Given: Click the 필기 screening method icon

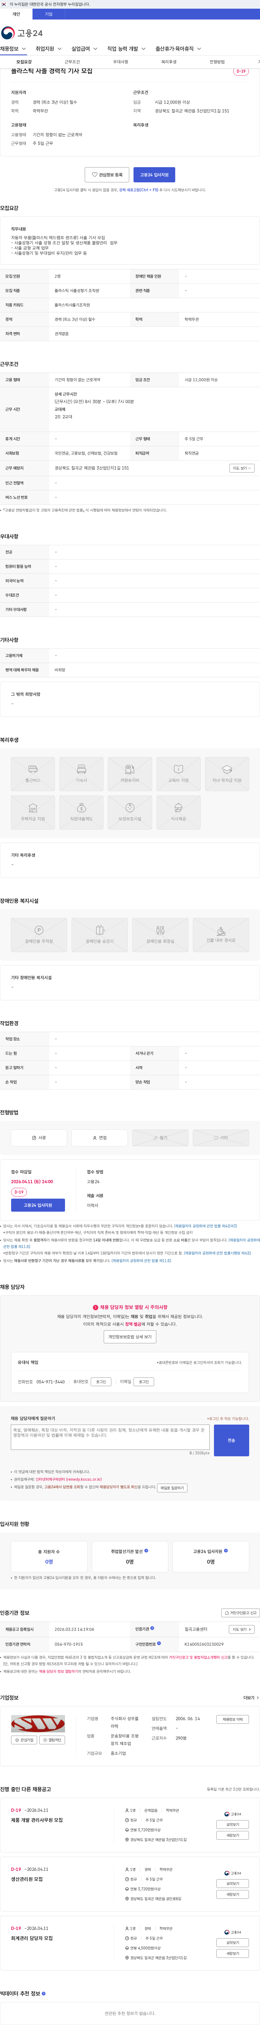Looking at the screenshot, I should click(x=160, y=1137).
